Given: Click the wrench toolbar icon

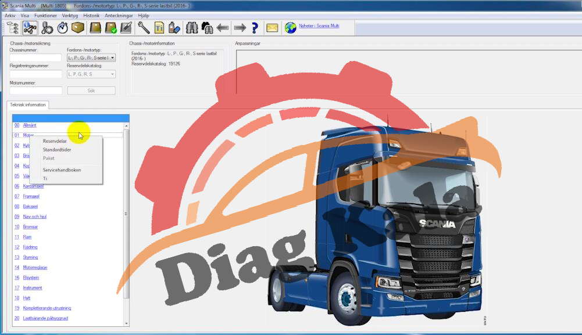Looking at the screenshot, I should 144,28.
